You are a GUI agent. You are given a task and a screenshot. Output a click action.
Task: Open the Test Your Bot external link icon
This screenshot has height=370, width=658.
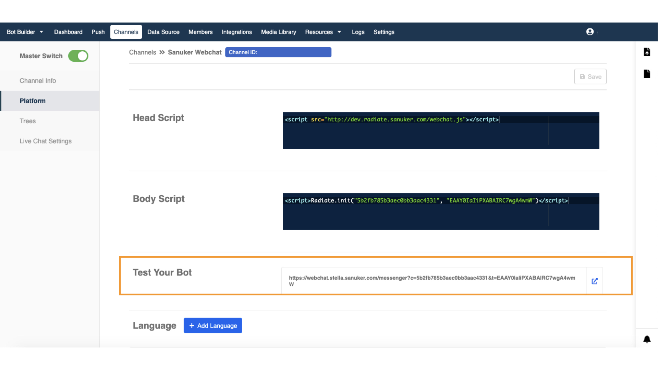click(595, 281)
